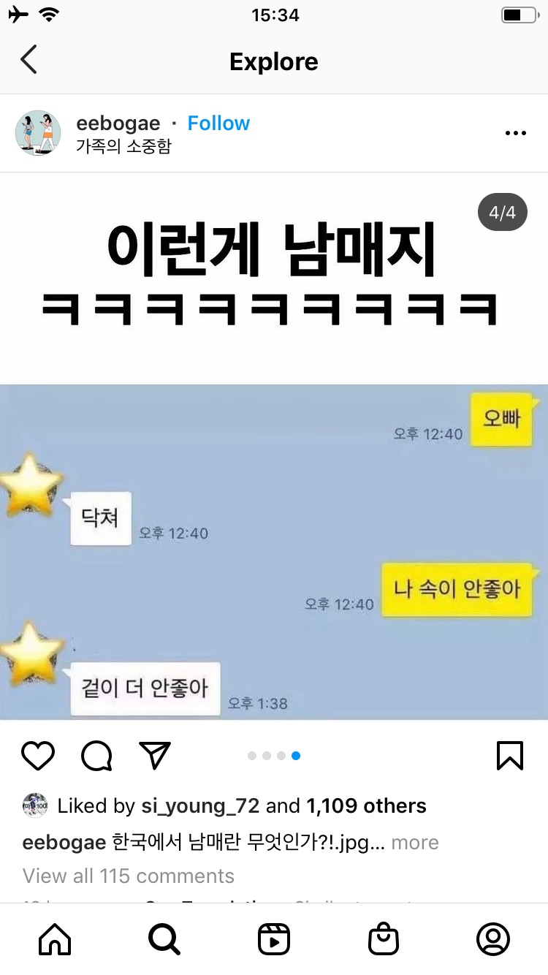Follow the eebogae account
548x975 pixels.
pos(218,123)
